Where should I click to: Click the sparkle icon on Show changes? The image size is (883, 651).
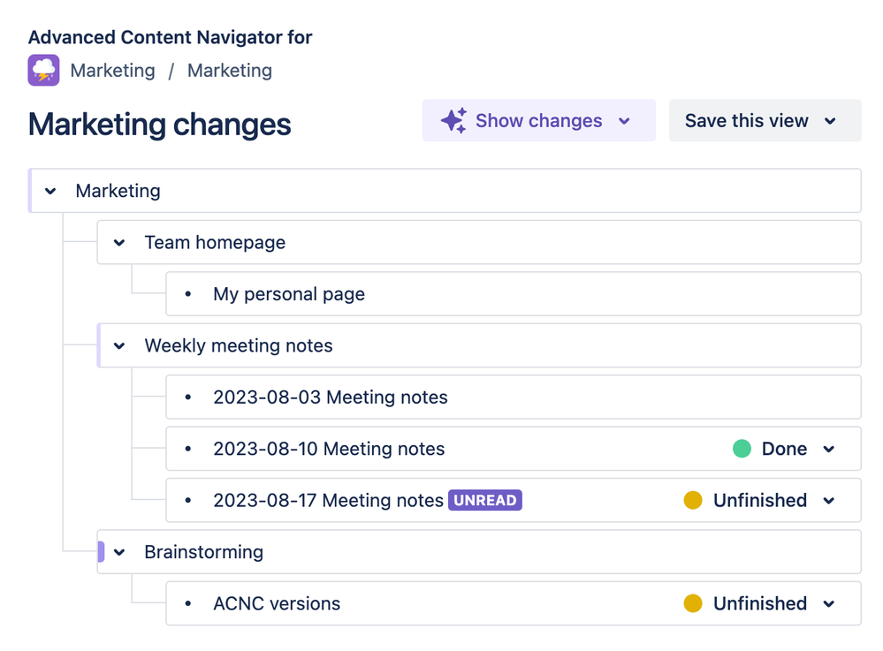pyautogui.click(x=453, y=120)
